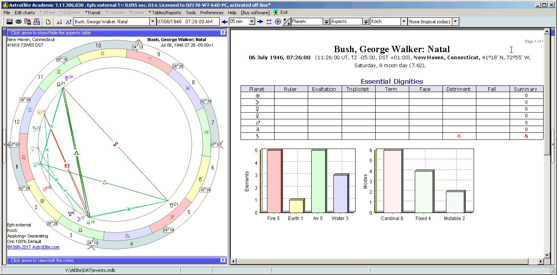Screen dimensions: 557x275
Task: Open the Aspects list selector button
Action: coord(366,21)
